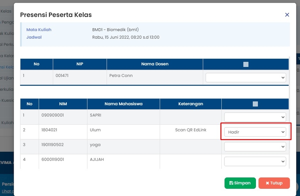Screen dimensions: 300x196
Task: Click the NIM column header
Action: (x=63, y=104)
